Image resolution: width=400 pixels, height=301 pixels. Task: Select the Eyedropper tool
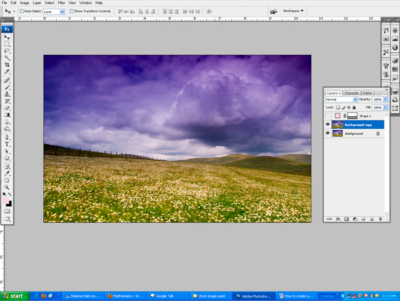point(7,174)
